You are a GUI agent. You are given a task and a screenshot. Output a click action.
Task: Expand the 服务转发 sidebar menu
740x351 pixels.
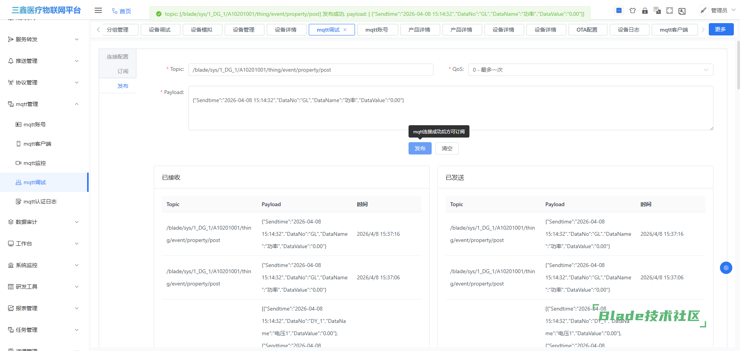coord(44,39)
